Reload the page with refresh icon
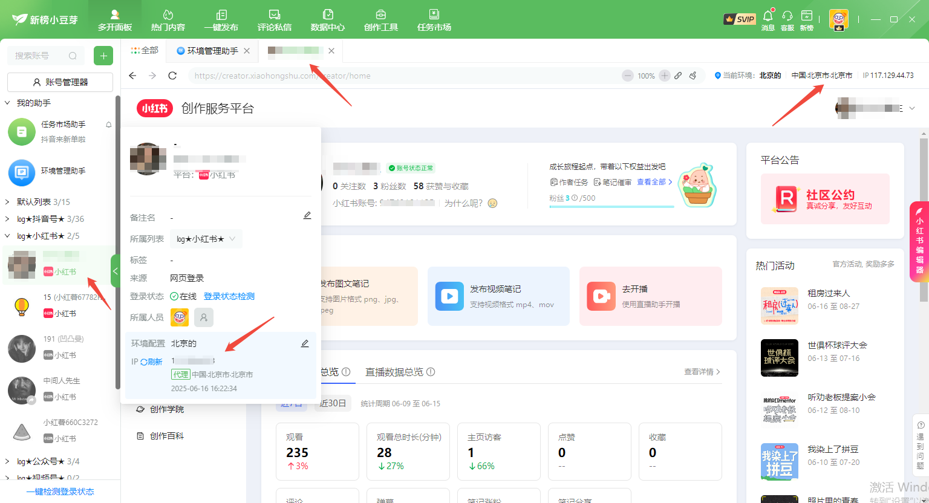This screenshot has height=503, width=929. 172,76
